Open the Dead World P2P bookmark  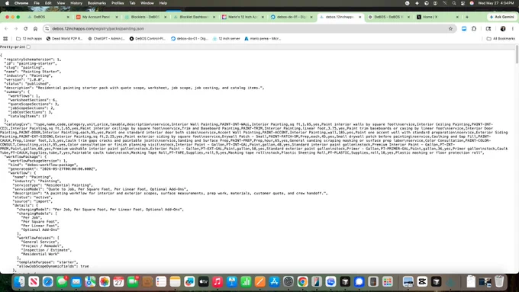tap(64, 39)
